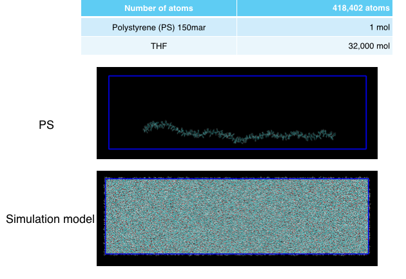The height and width of the screenshot is (279, 406).
Task: Click the divider between the table header columns
Action: 237,8
